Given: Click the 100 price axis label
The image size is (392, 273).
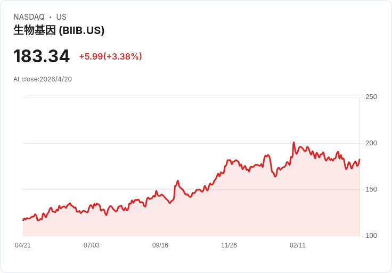Looking at the screenshot, I should [x=371, y=236].
